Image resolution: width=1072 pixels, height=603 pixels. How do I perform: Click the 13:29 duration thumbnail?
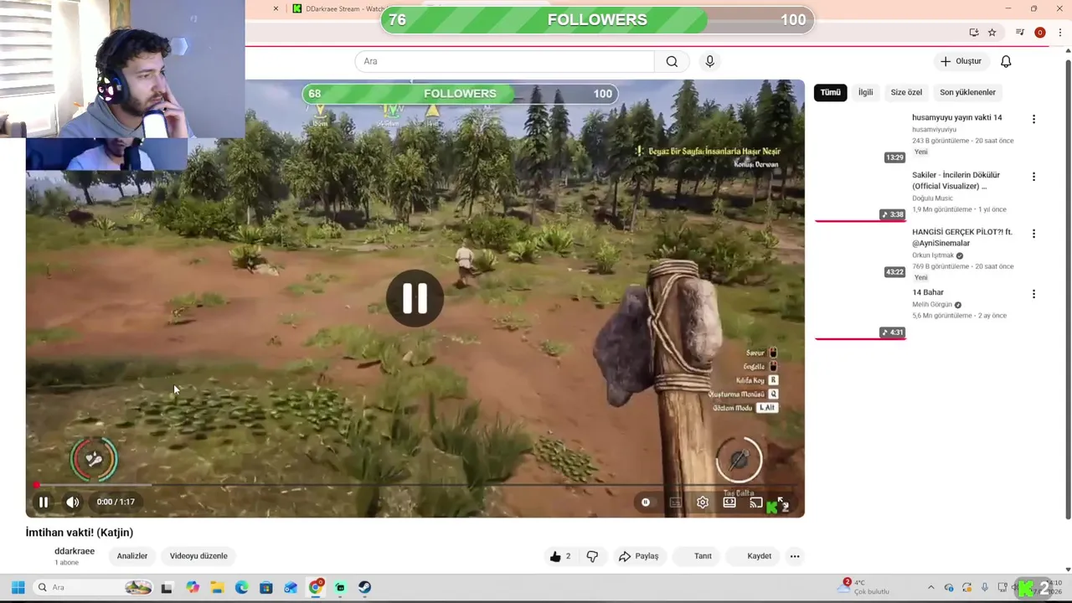pyautogui.click(x=860, y=137)
